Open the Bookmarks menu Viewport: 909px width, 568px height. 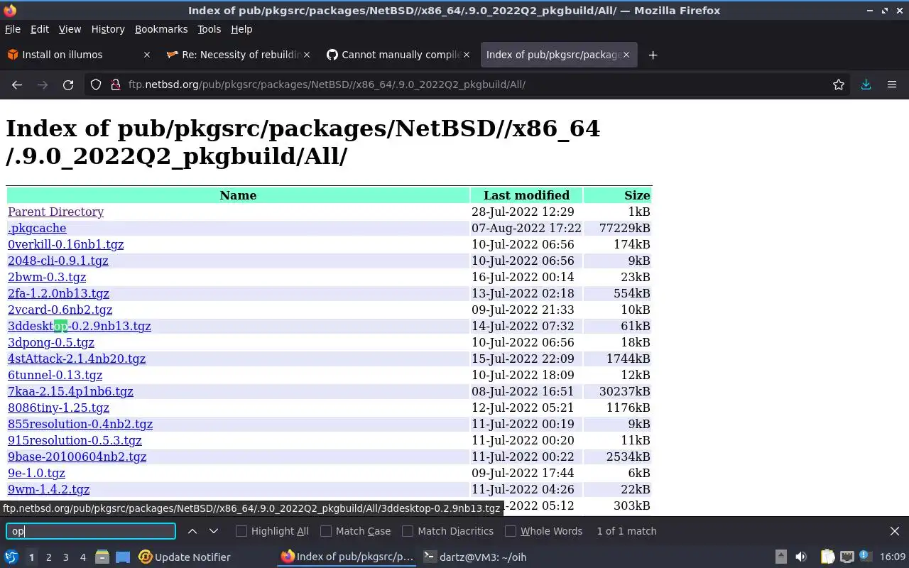(161, 29)
